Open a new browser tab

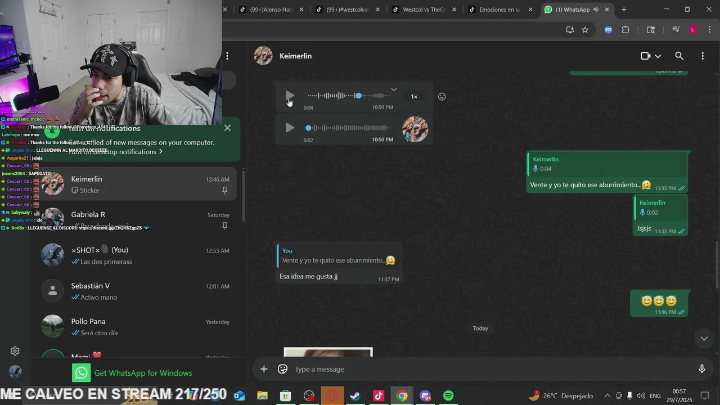click(x=624, y=10)
